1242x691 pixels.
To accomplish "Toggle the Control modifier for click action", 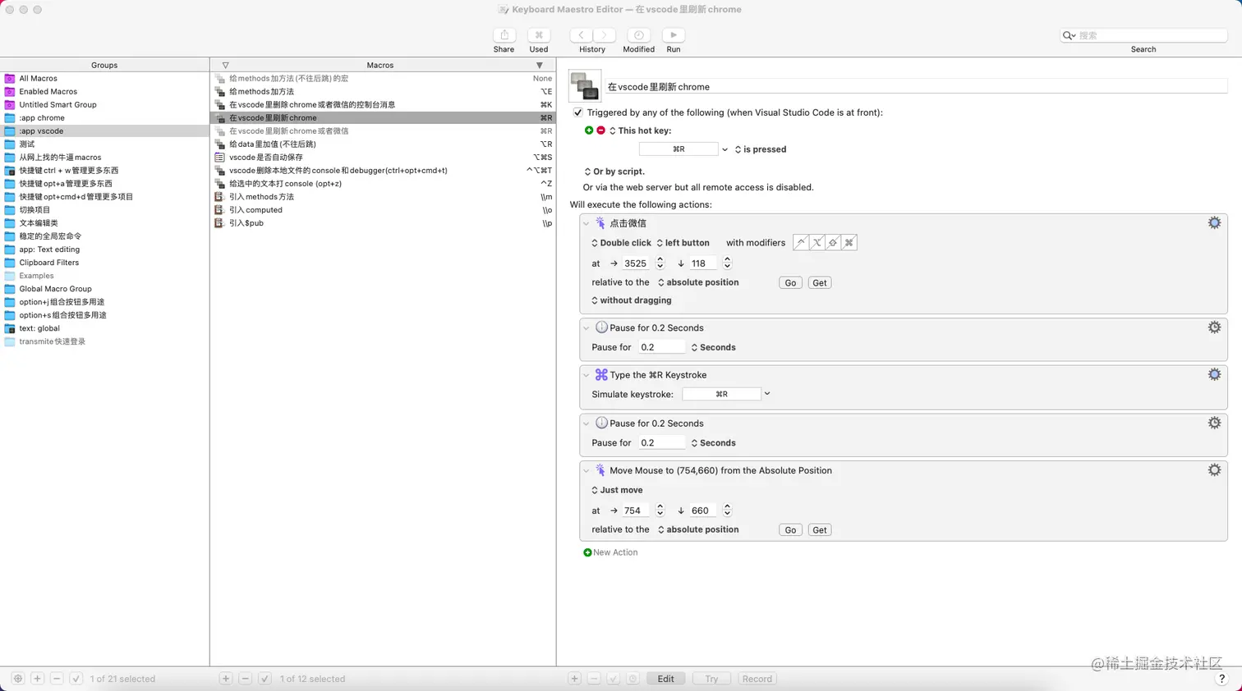I will tap(801, 242).
